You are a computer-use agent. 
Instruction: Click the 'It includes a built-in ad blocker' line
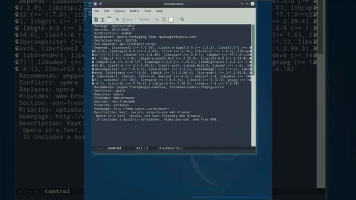(157, 119)
